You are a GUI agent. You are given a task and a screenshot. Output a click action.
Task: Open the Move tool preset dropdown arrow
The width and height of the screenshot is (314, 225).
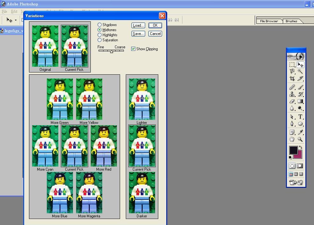point(16,20)
